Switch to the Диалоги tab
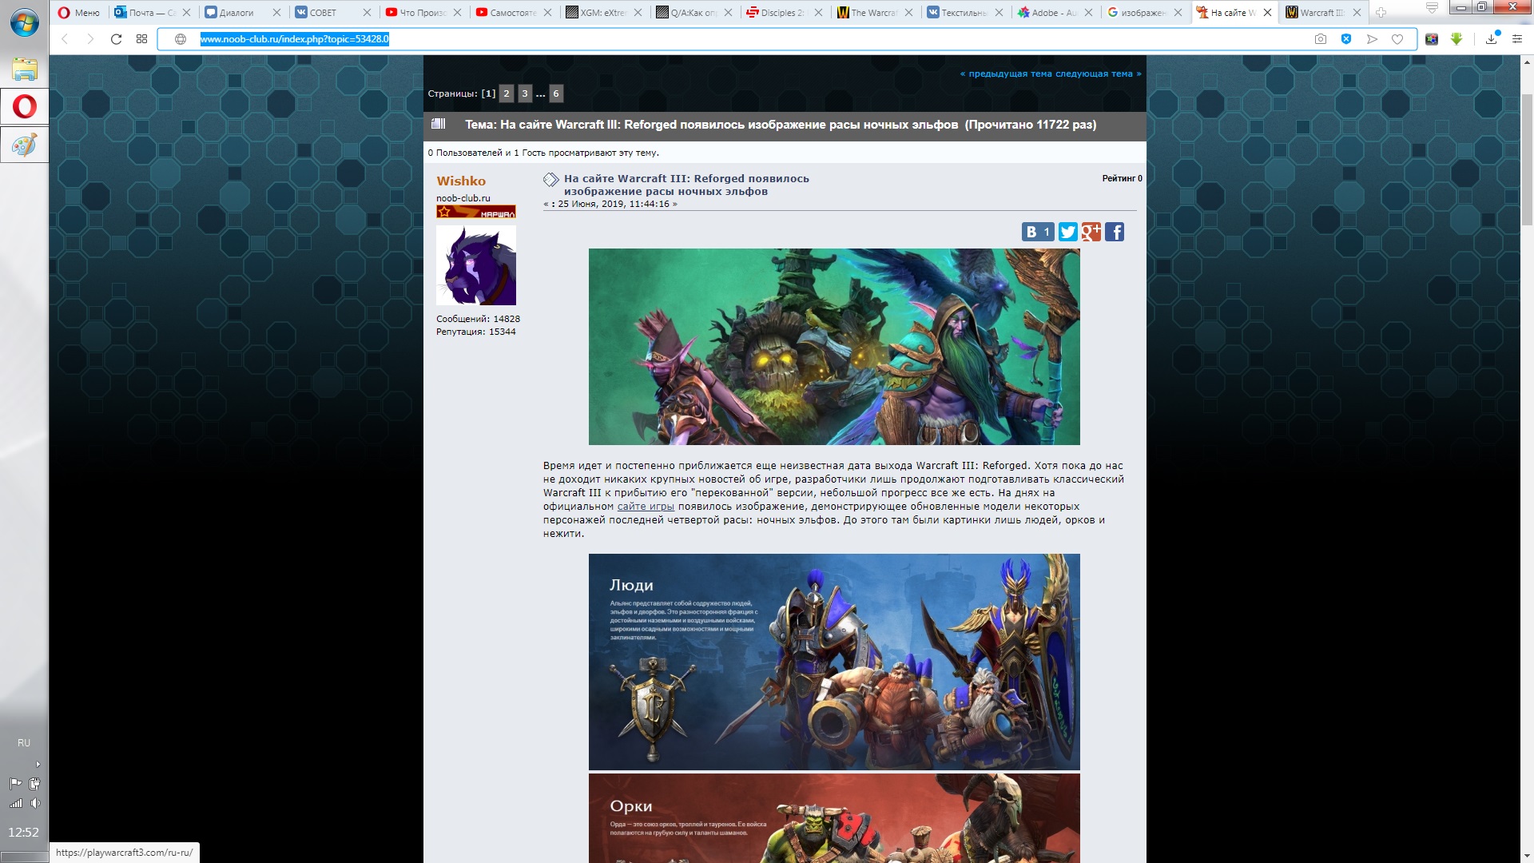The width and height of the screenshot is (1534, 863). pyautogui.click(x=236, y=12)
